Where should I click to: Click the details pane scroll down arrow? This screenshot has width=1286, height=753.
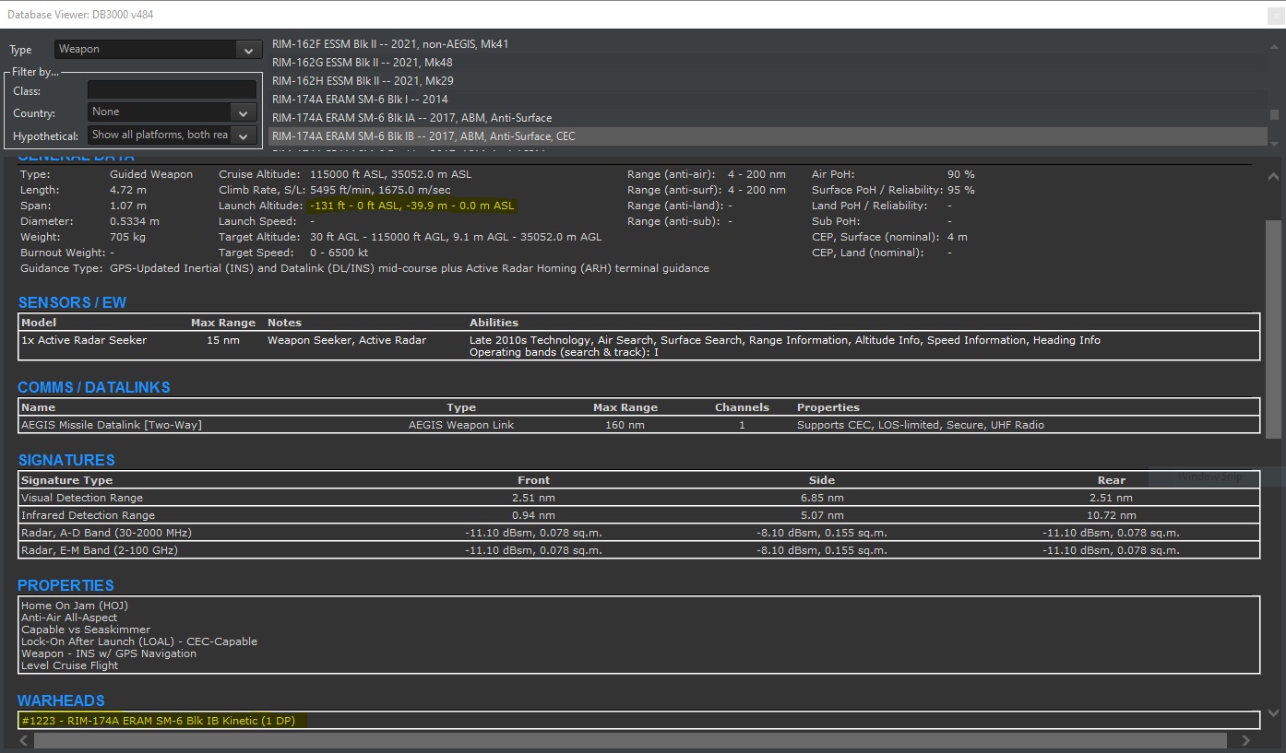(1273, 712)
